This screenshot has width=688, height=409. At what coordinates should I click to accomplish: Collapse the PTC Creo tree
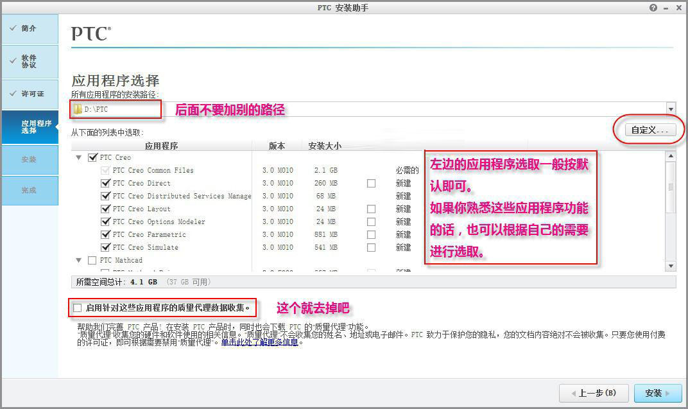pos(78,157)
